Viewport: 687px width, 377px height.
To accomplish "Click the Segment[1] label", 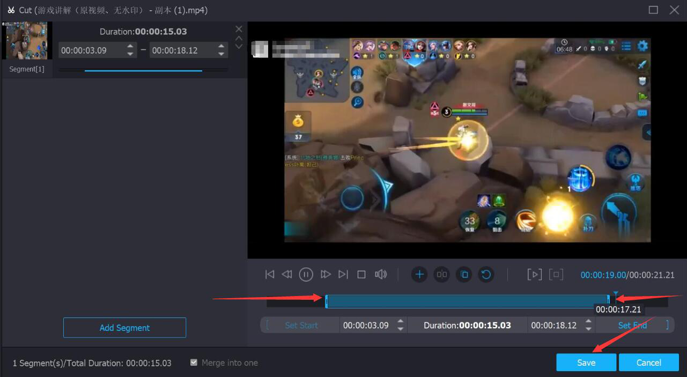I will point(27,69).
